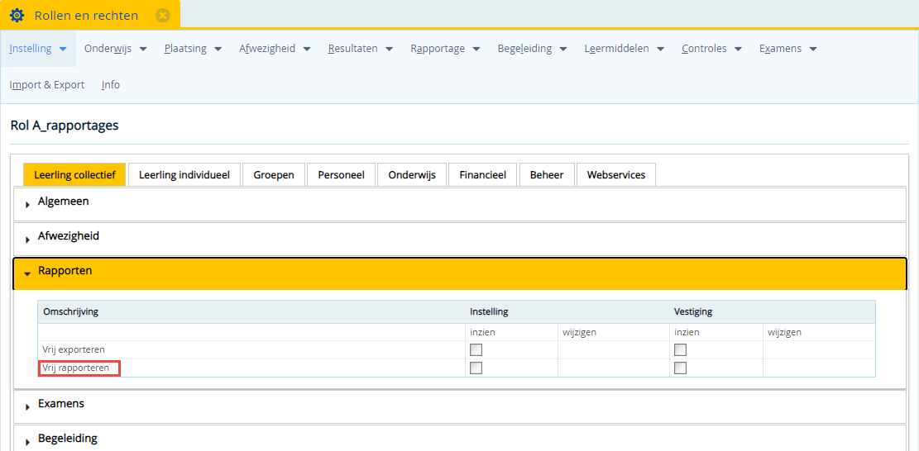
Task: Click dropdown arrow next to Rapportage
Action: tap(476, 49)
